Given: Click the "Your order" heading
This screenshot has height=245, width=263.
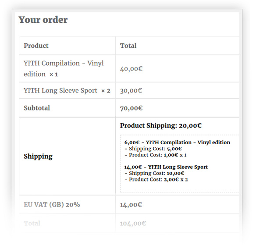Looking at the screenshot, I should 43,20.
